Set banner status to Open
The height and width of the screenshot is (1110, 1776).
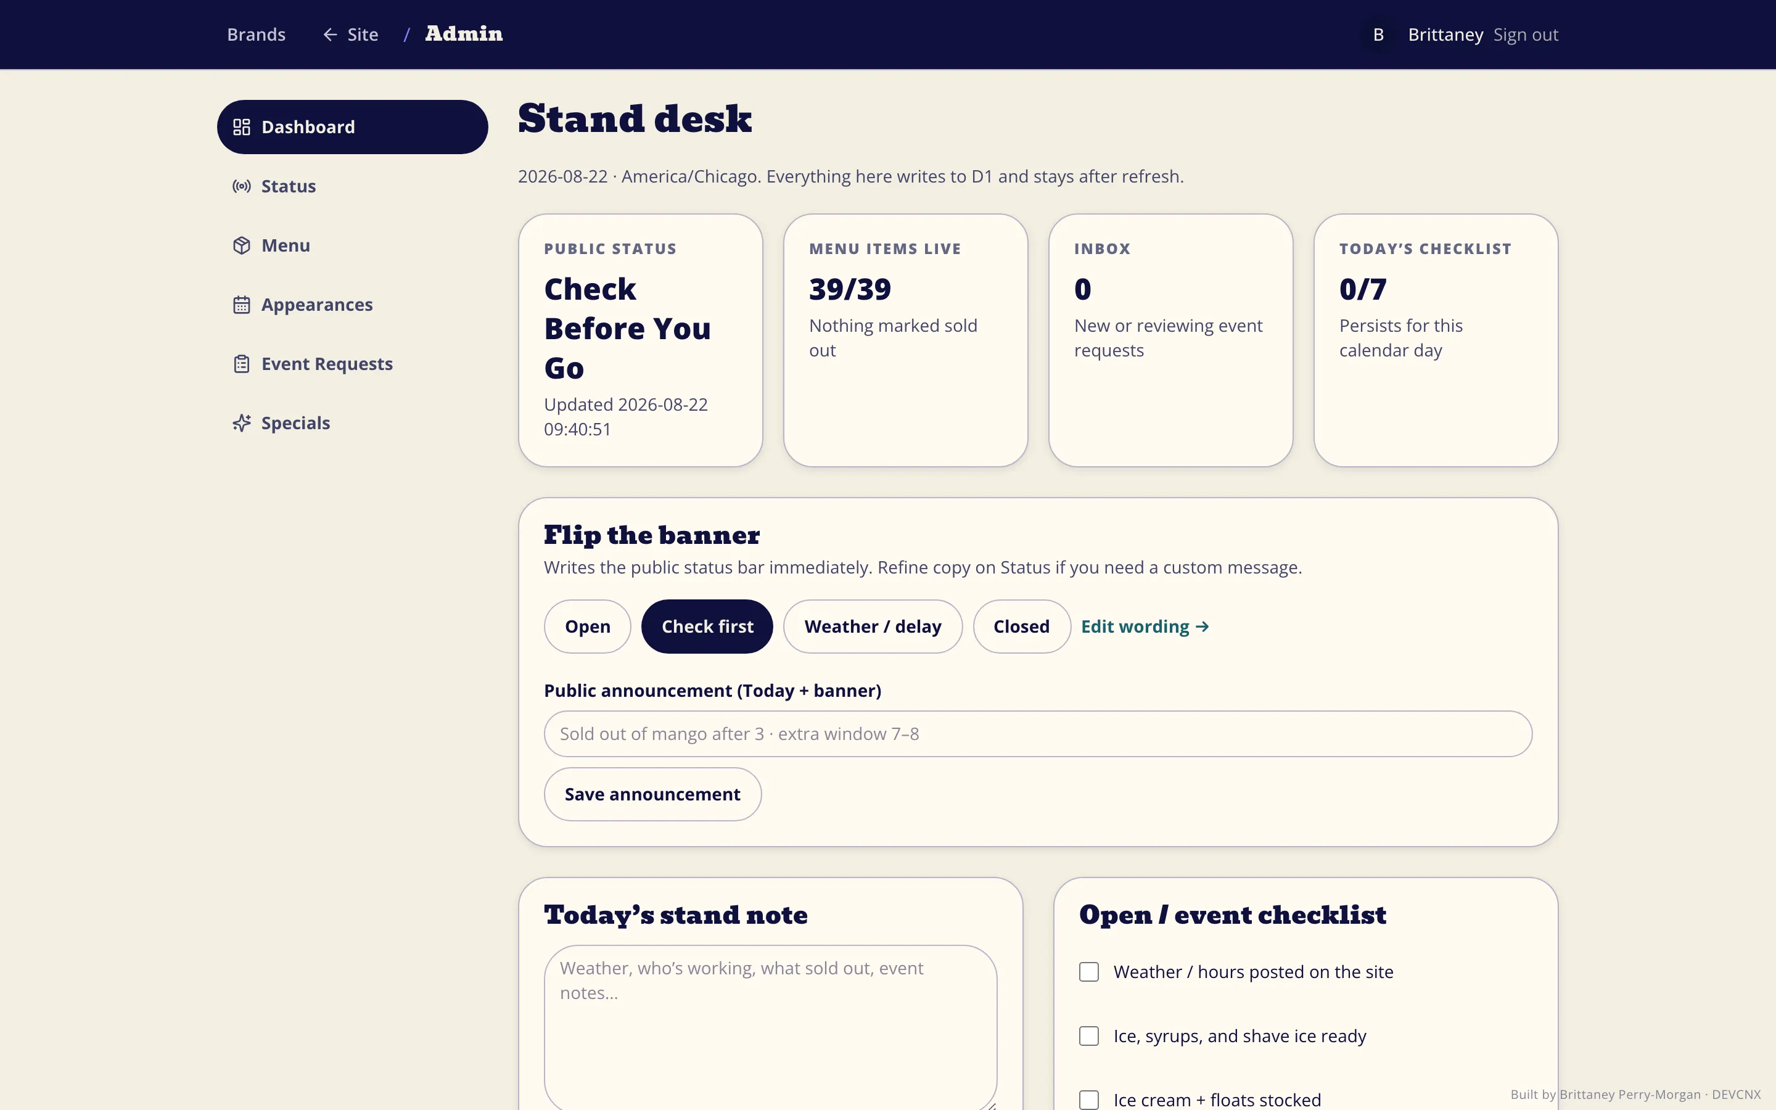tap(587, 626)
